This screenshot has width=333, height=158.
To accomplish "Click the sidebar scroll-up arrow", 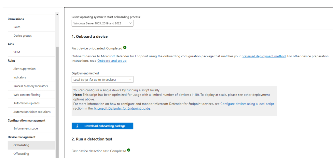I will (57, 14).
